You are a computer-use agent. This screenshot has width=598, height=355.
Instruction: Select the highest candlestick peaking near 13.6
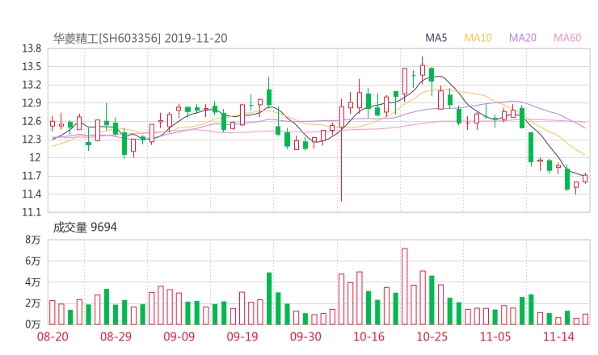coord(423,70)
